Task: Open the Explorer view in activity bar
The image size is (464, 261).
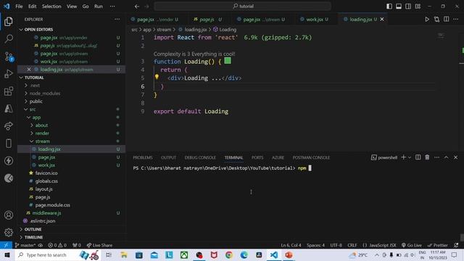Action: [9, 21]
